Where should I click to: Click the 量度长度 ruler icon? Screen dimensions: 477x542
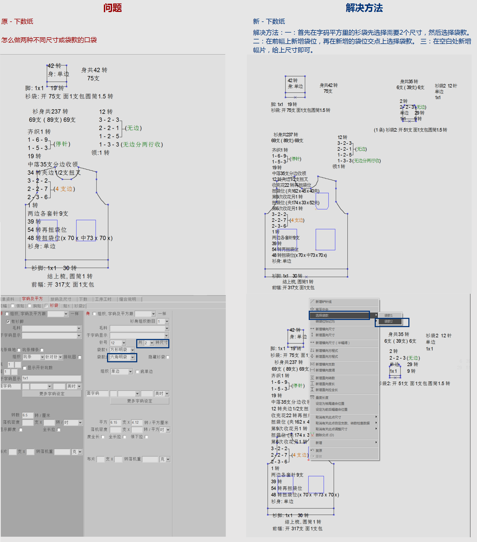pos(312,397)
